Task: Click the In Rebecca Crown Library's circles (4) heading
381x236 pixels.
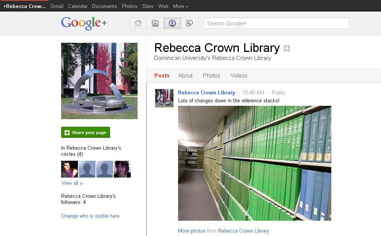Action: click(x=91, y=151)
